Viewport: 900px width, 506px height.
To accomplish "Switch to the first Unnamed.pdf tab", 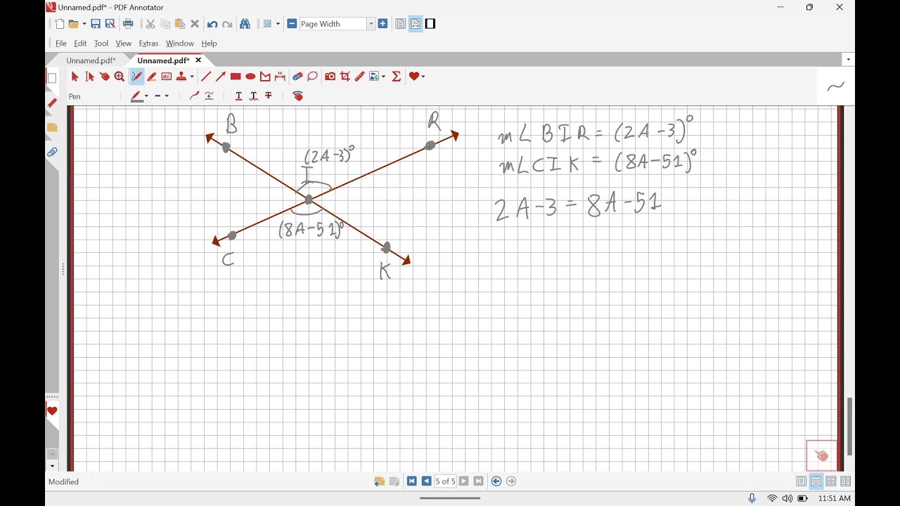I will [x=91, y=60].
